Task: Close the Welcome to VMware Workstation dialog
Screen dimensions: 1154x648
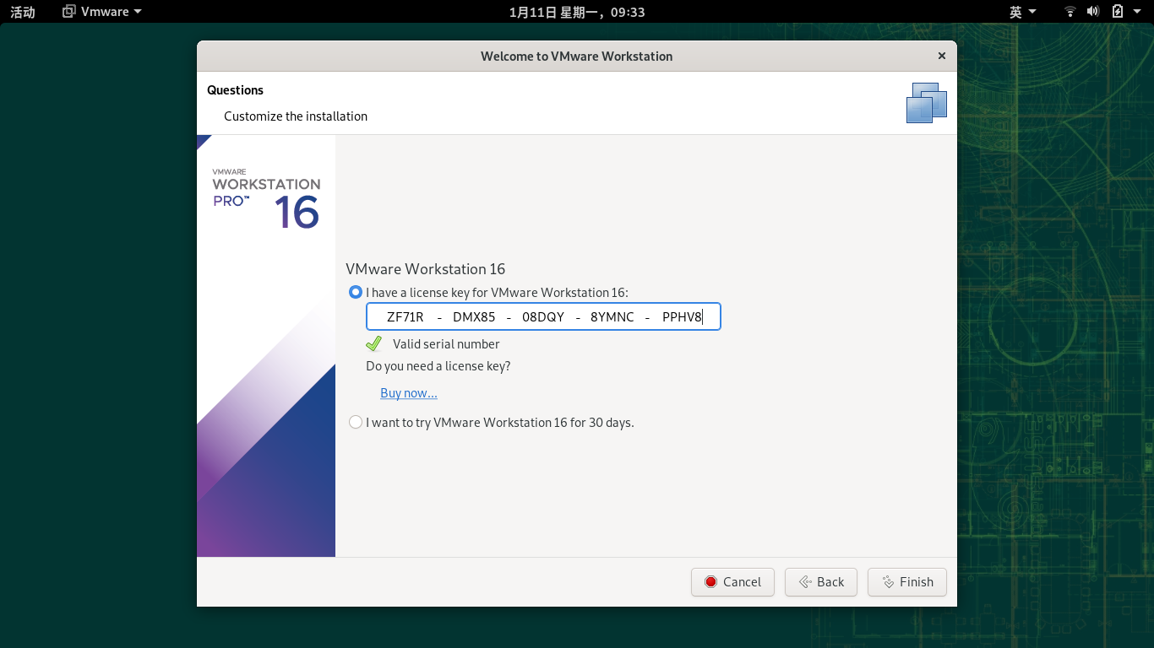Action: click(x=941, y=56)
